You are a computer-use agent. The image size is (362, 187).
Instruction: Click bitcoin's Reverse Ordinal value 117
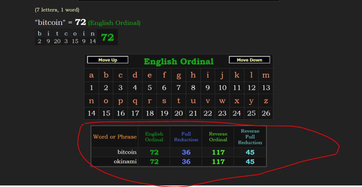point(218,153)
